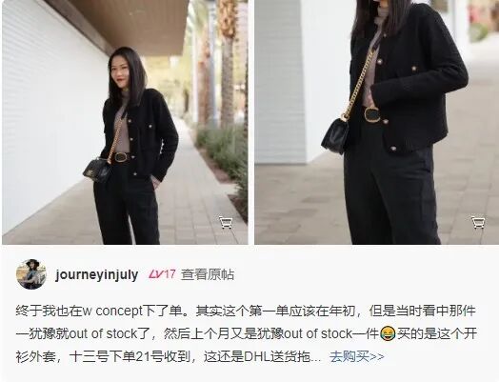Click the woman's face in left photo

pos(119,72)
